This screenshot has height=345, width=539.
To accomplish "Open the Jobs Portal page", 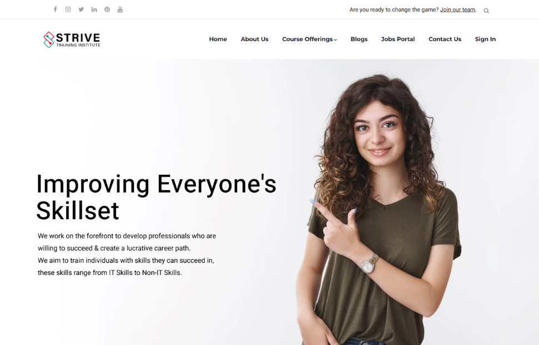I will click(398, 40).
